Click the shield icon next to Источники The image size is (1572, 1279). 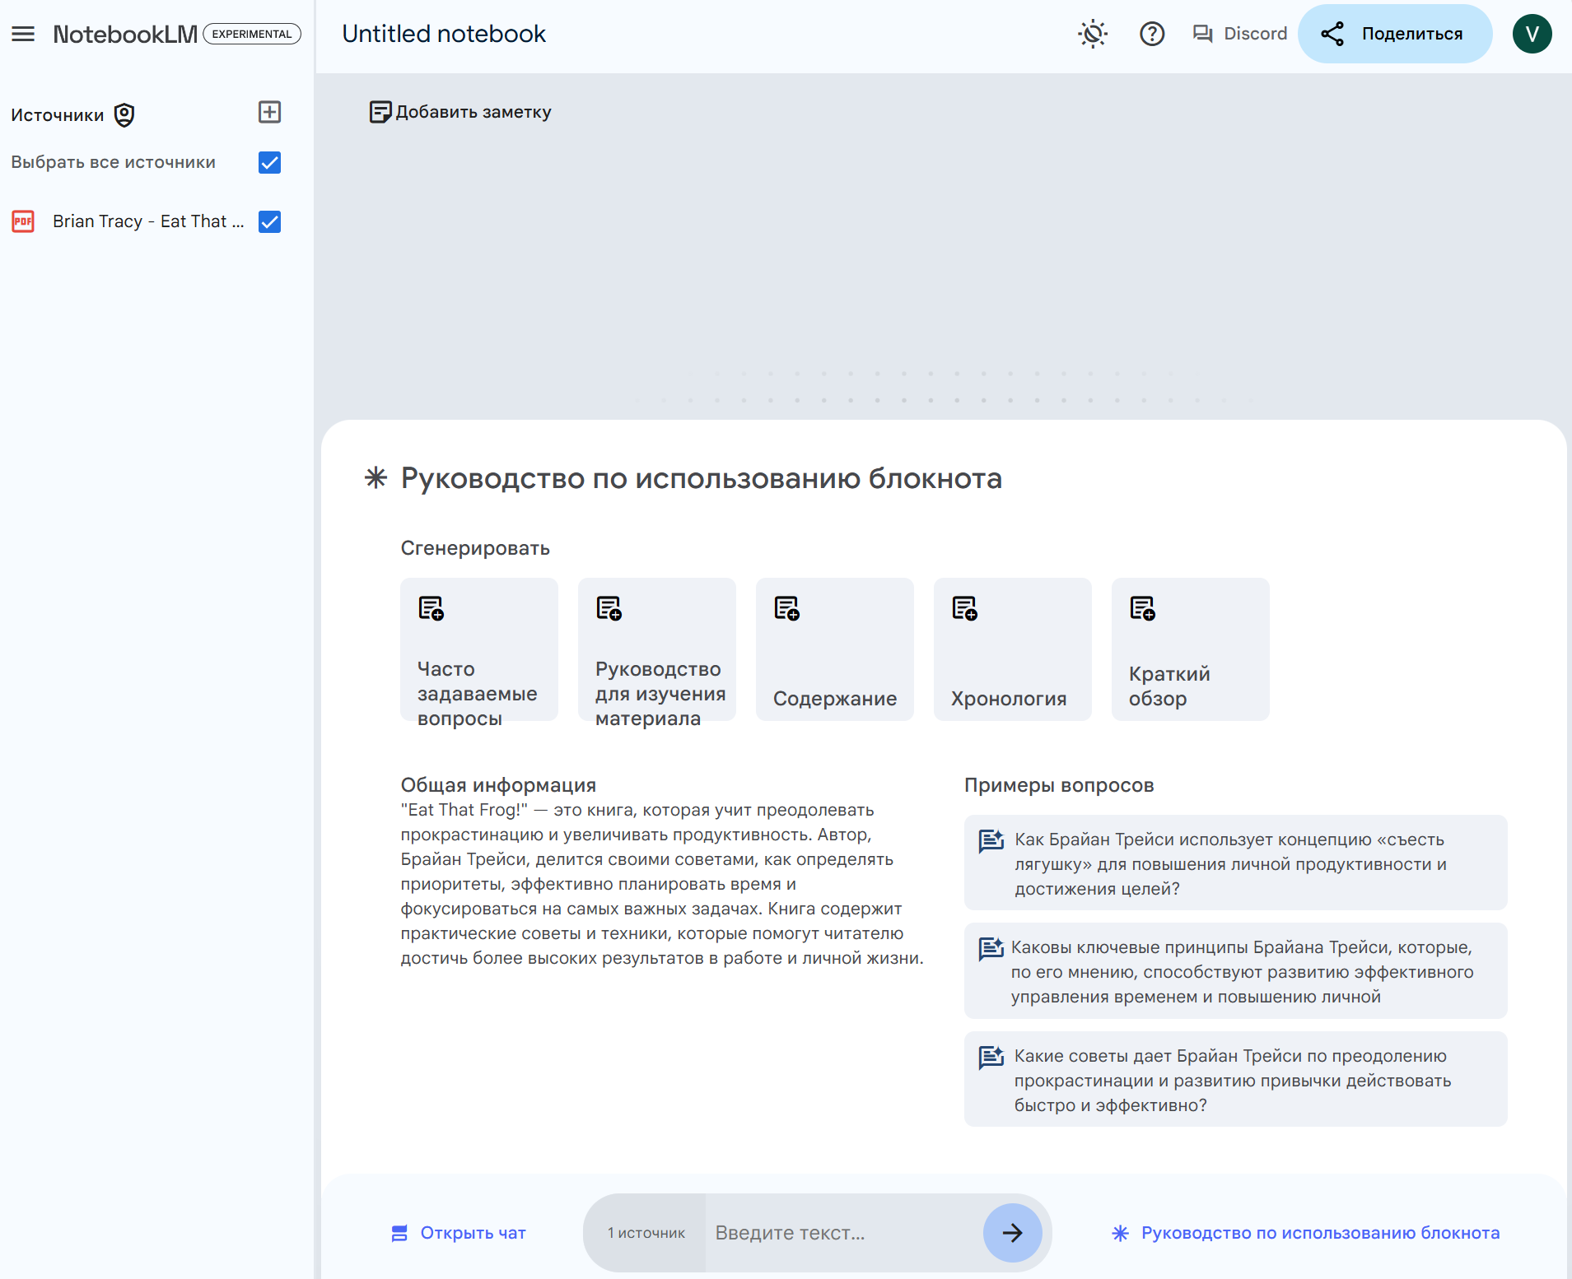[124, 114]
